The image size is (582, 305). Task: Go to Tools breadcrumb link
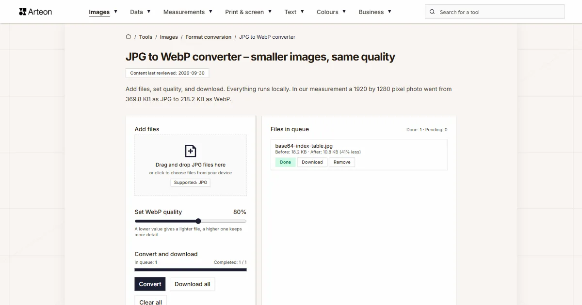coord(145,37)
